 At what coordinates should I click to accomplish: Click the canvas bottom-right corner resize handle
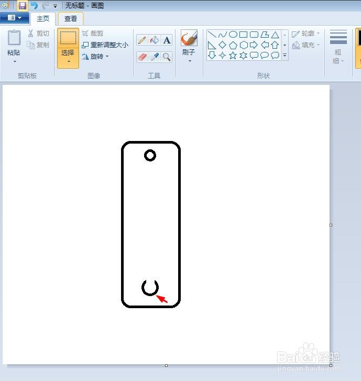click(x=331, y=365)
